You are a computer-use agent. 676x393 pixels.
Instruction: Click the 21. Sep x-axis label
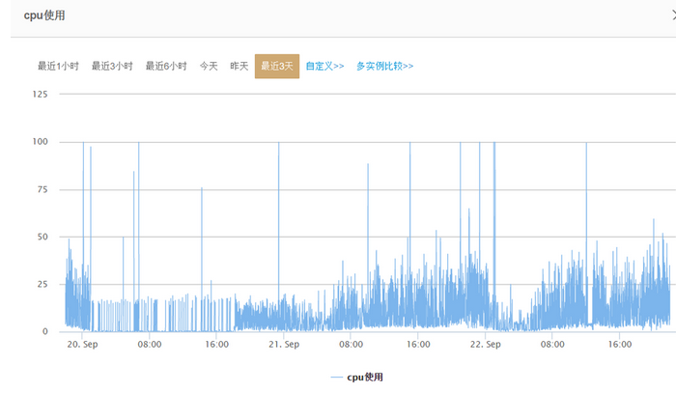tap(284, 345)
